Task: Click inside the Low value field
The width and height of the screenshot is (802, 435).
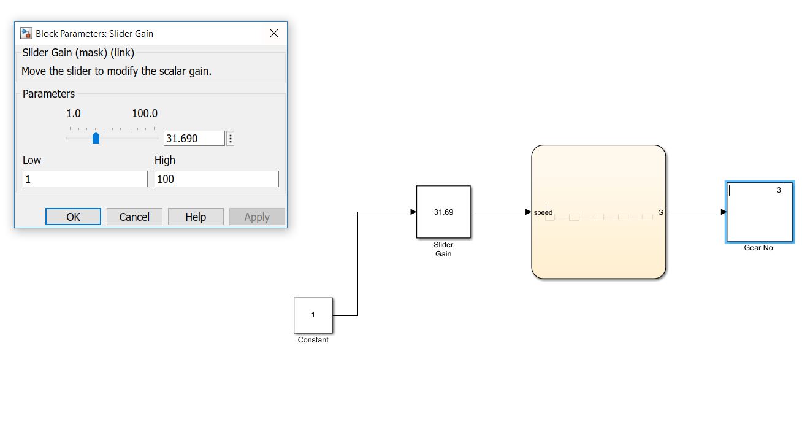Action: (x=85, y=179)
